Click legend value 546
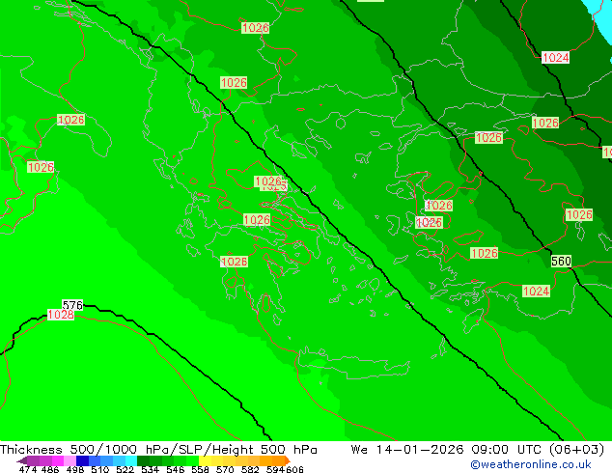The height and width of the screenshot is (473, 612). [176, 469]
